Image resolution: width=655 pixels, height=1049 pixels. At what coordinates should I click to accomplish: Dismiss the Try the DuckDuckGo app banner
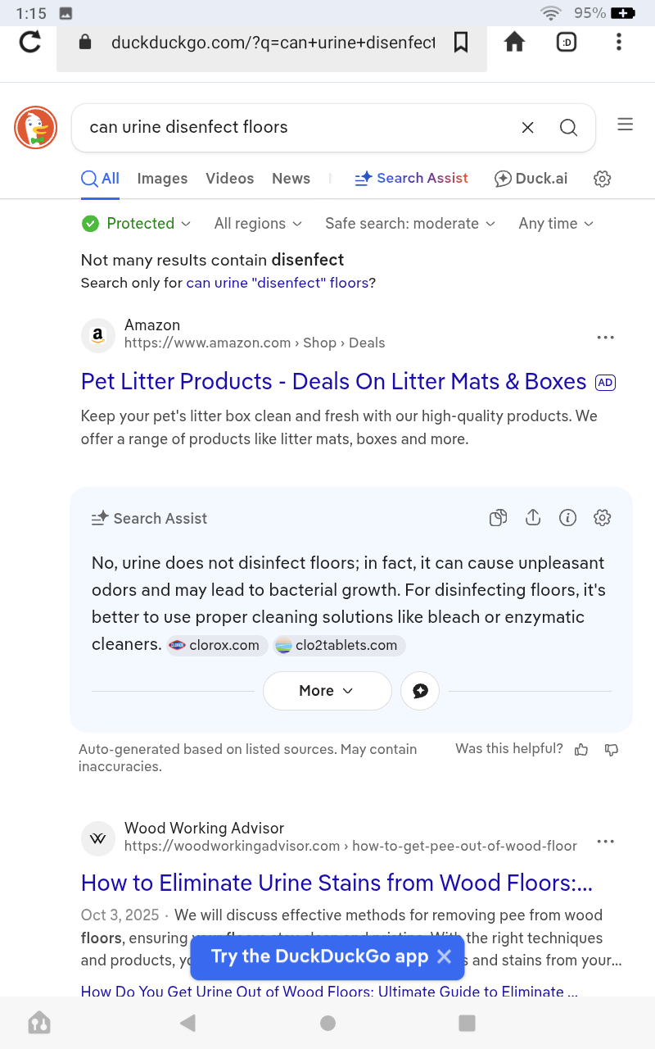(444, 956)
